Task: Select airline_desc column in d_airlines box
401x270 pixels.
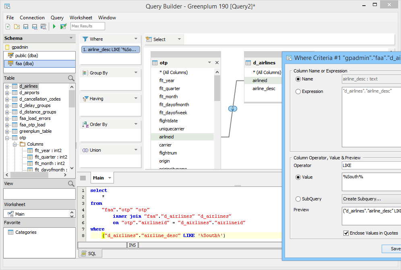Action: 263,89
